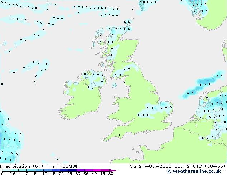This screenshot has width=227, height=175.
Task: Click the 15–20 mm blue legend swatch
Action: (56, 170)
